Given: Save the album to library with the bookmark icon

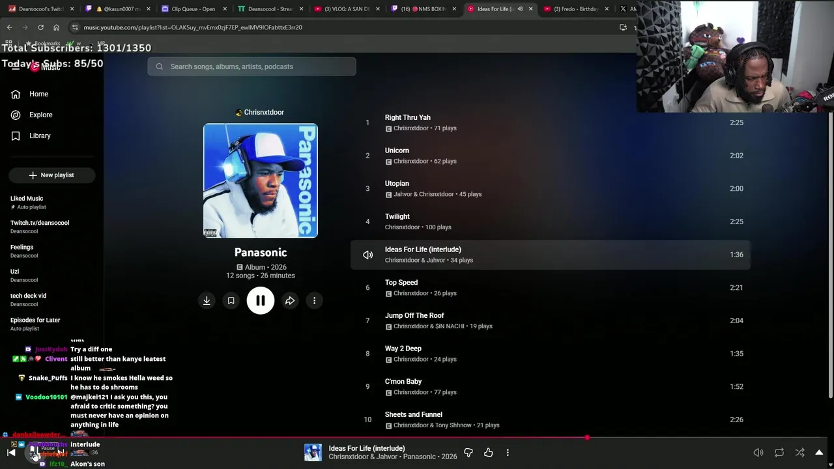Looking at the screenshot, I should pos(231,300).
